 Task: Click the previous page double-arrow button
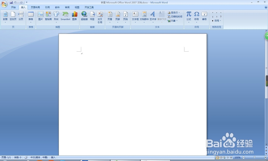pos(266,148)
